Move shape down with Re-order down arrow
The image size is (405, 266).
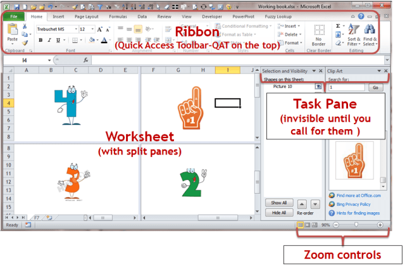(315, 204)
